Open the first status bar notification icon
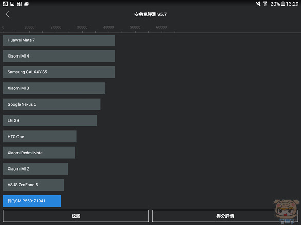This screenshot has height=225, width=301. (5, 4)
